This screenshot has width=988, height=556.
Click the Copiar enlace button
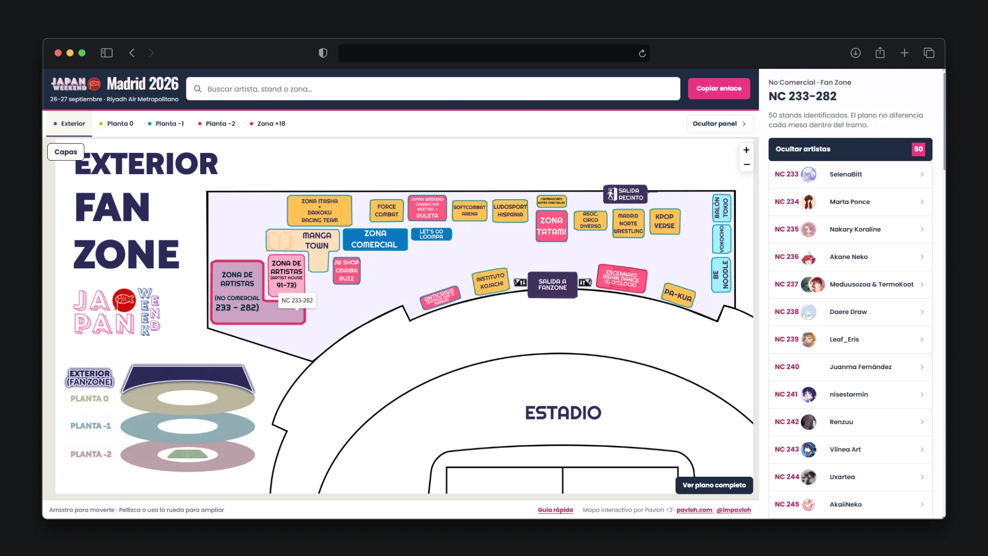719,89
